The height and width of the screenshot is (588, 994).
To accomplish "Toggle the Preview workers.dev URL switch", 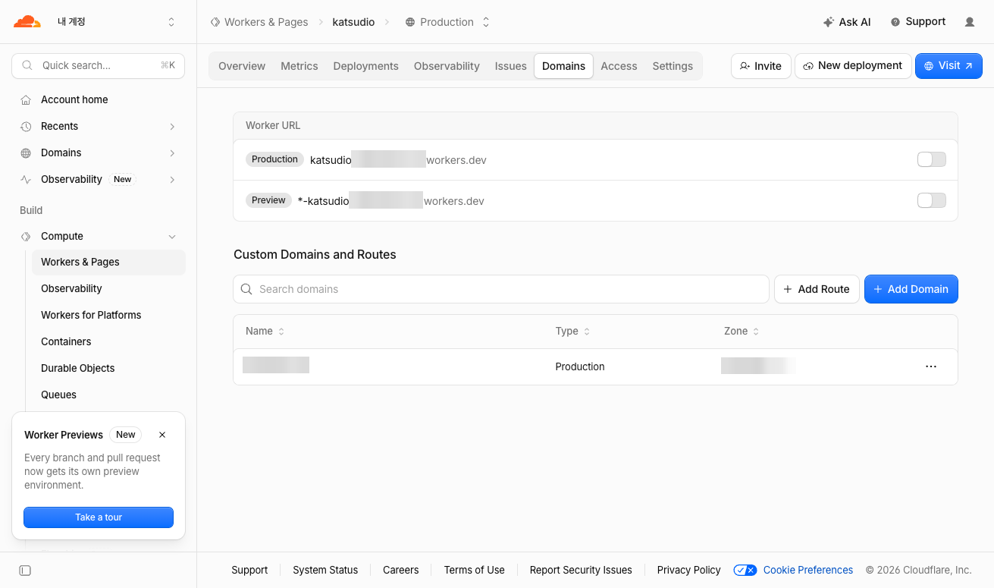I will pyautogui.click(x=931, y=200).
